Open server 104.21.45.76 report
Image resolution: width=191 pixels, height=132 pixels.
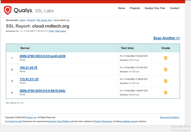pyautogui.click(x=28, y=68)
